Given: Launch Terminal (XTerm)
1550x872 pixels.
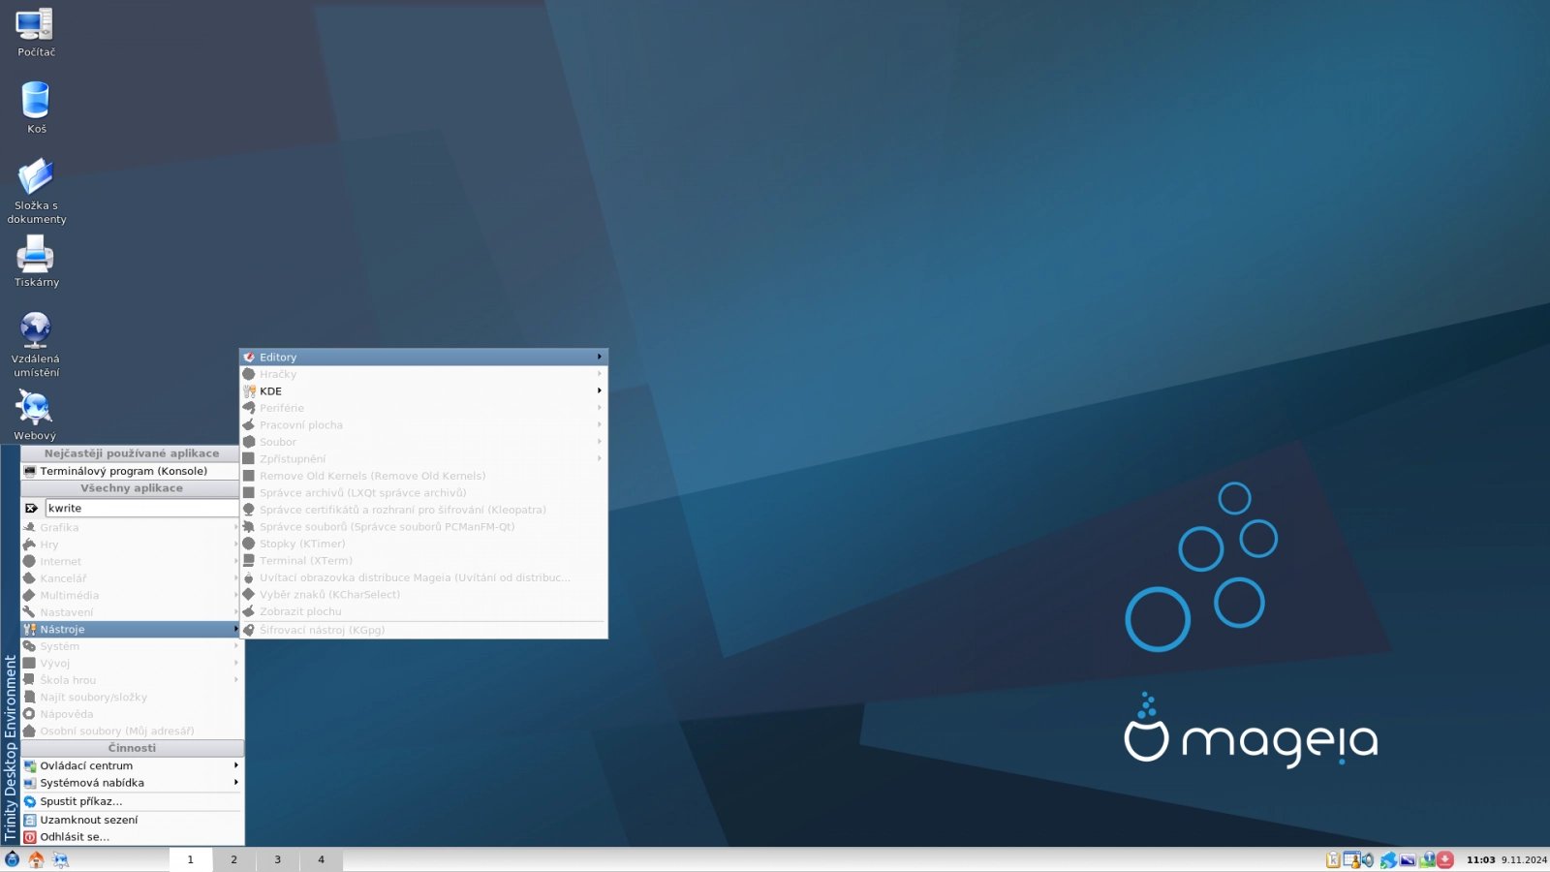Looking at the screenshot, I should 423,560.
